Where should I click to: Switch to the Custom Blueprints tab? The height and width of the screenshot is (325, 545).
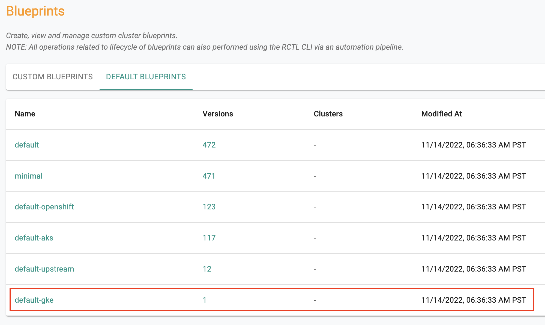[x=53, y=77]
